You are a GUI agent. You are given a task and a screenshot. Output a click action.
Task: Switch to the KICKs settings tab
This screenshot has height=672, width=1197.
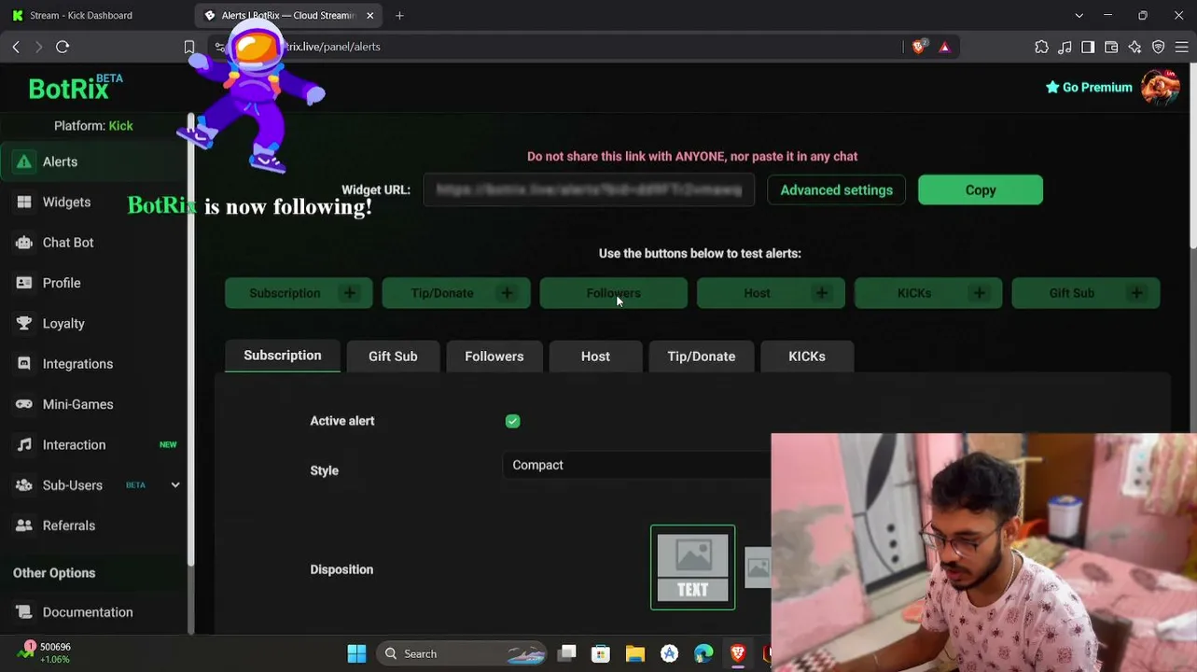[807, 356]
